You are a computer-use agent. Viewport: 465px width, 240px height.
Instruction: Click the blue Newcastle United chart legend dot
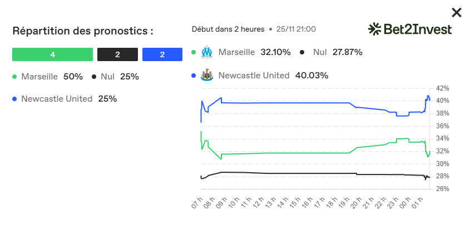(194, 76)
